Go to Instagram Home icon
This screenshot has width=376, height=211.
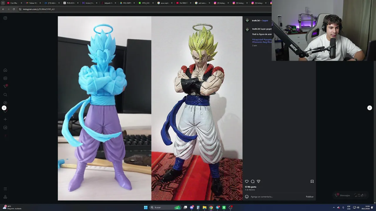[x=5, y=70]
